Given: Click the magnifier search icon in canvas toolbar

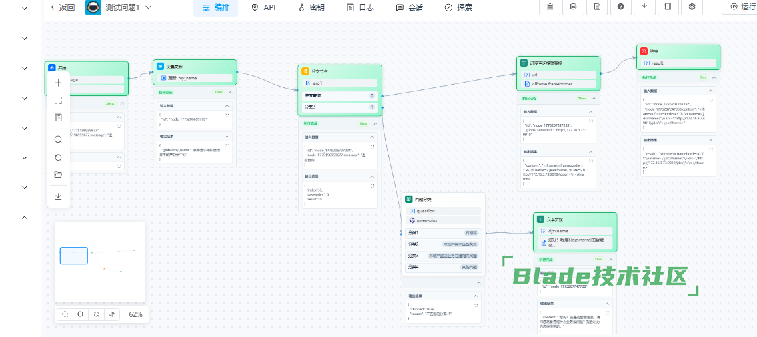Looking at the screenshot, I should click(58, 139).
